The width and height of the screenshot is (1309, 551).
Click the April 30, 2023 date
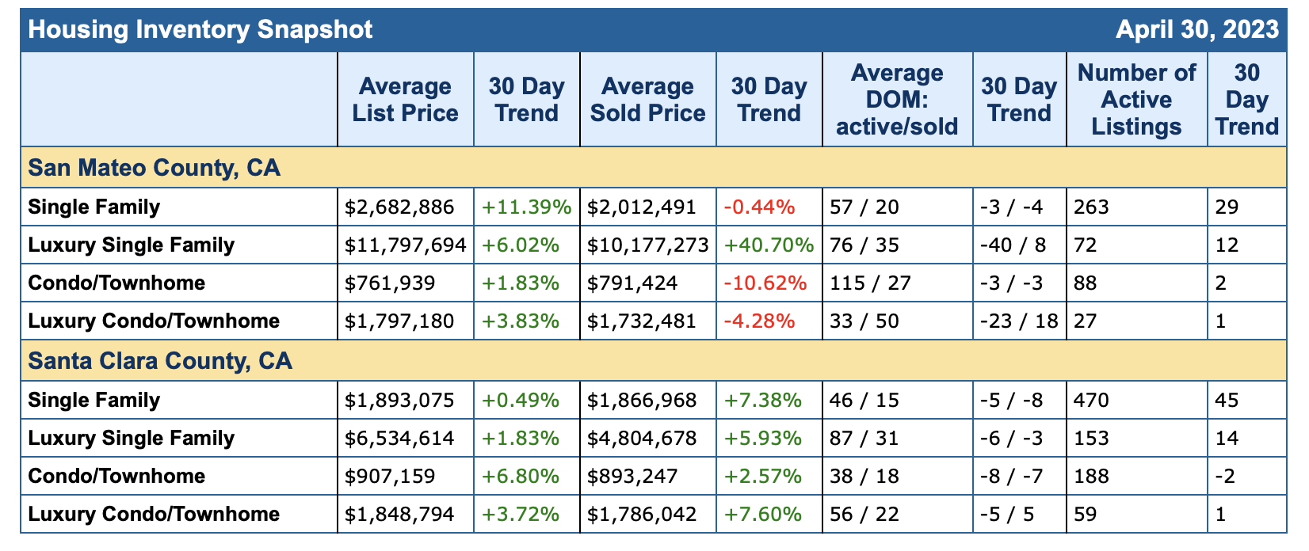click(x=1196, y=30)
